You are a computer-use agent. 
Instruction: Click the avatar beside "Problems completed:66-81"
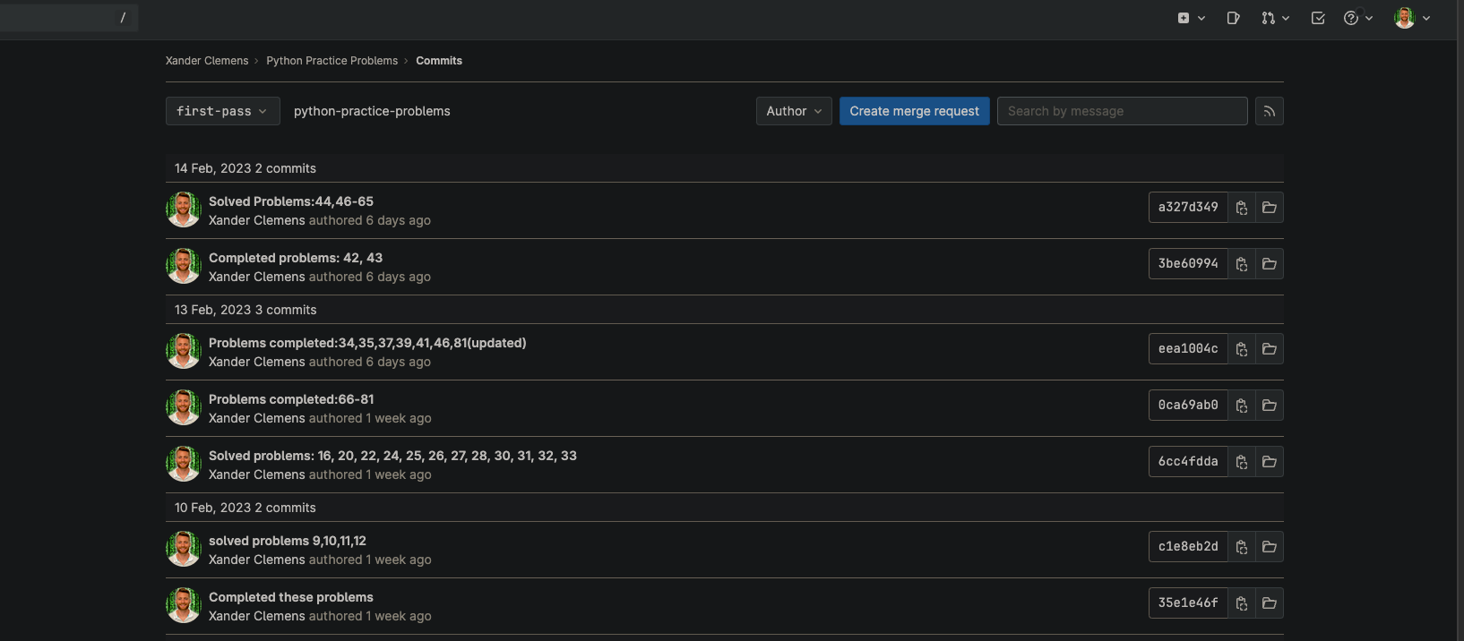pos(184,407)
